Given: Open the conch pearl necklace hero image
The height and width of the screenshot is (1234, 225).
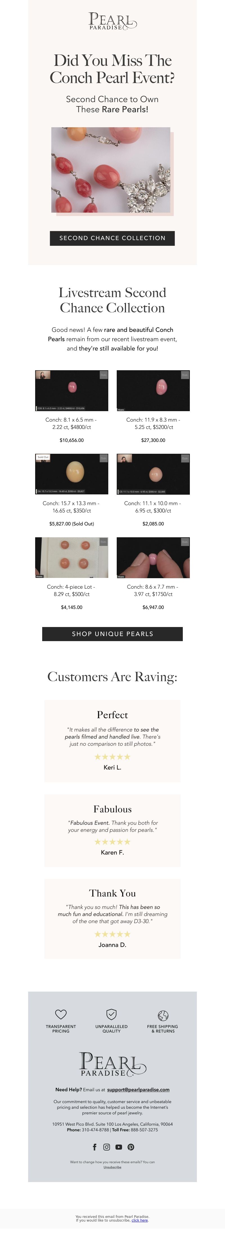Looking at the screenshot, I should [x=111, y=170].
